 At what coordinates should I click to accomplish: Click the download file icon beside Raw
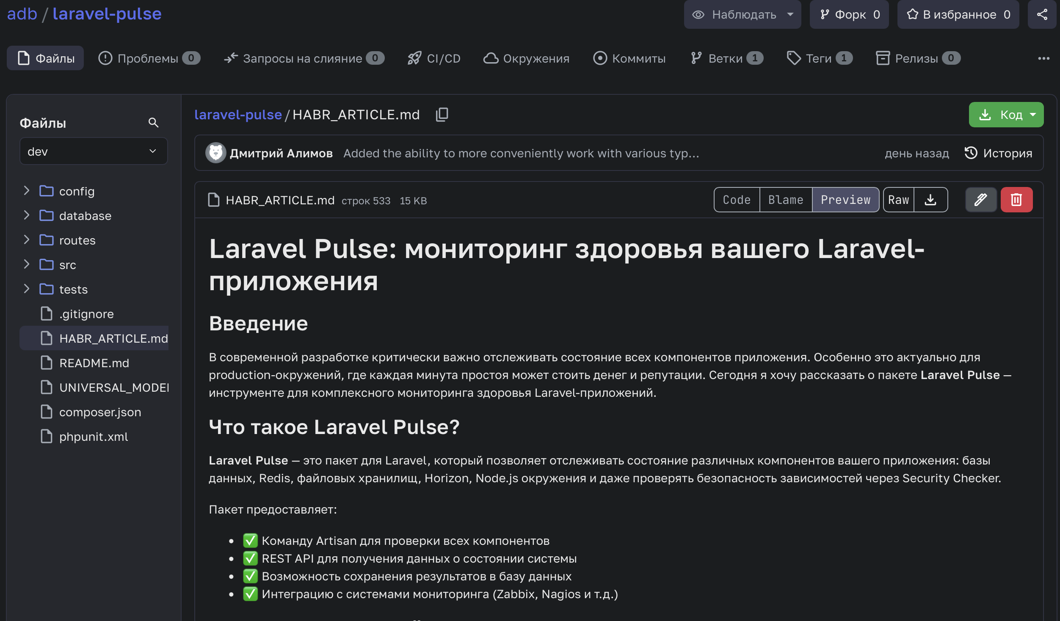tap(930, 200)
